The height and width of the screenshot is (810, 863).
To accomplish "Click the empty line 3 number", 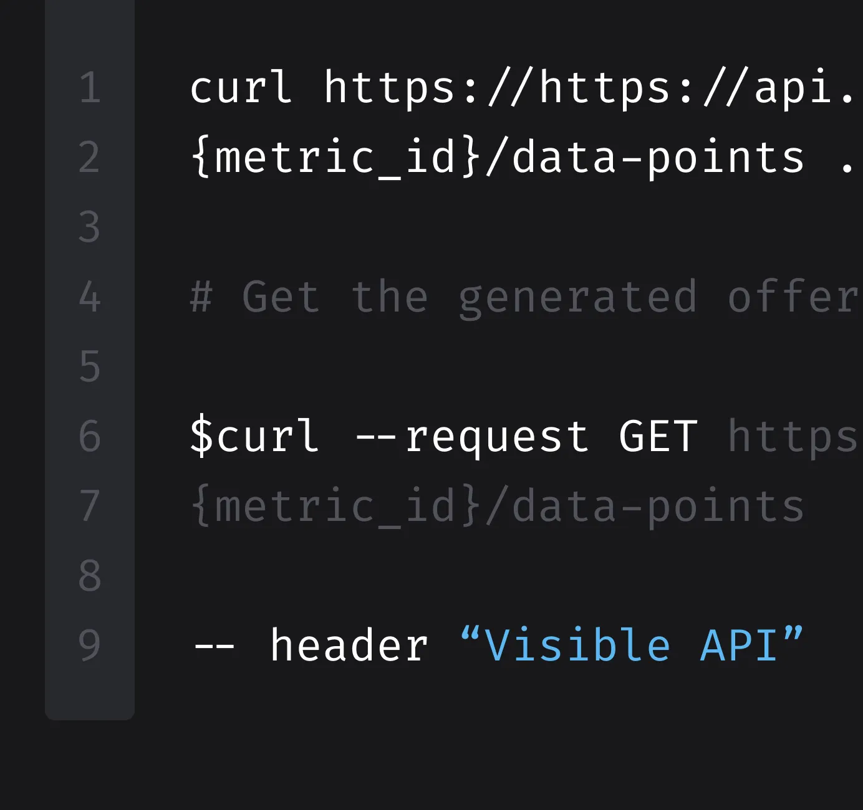I will (x=90, y=227).
